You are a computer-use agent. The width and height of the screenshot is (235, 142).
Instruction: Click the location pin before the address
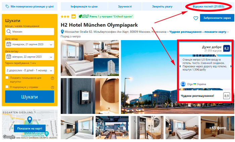pos(62,32)
